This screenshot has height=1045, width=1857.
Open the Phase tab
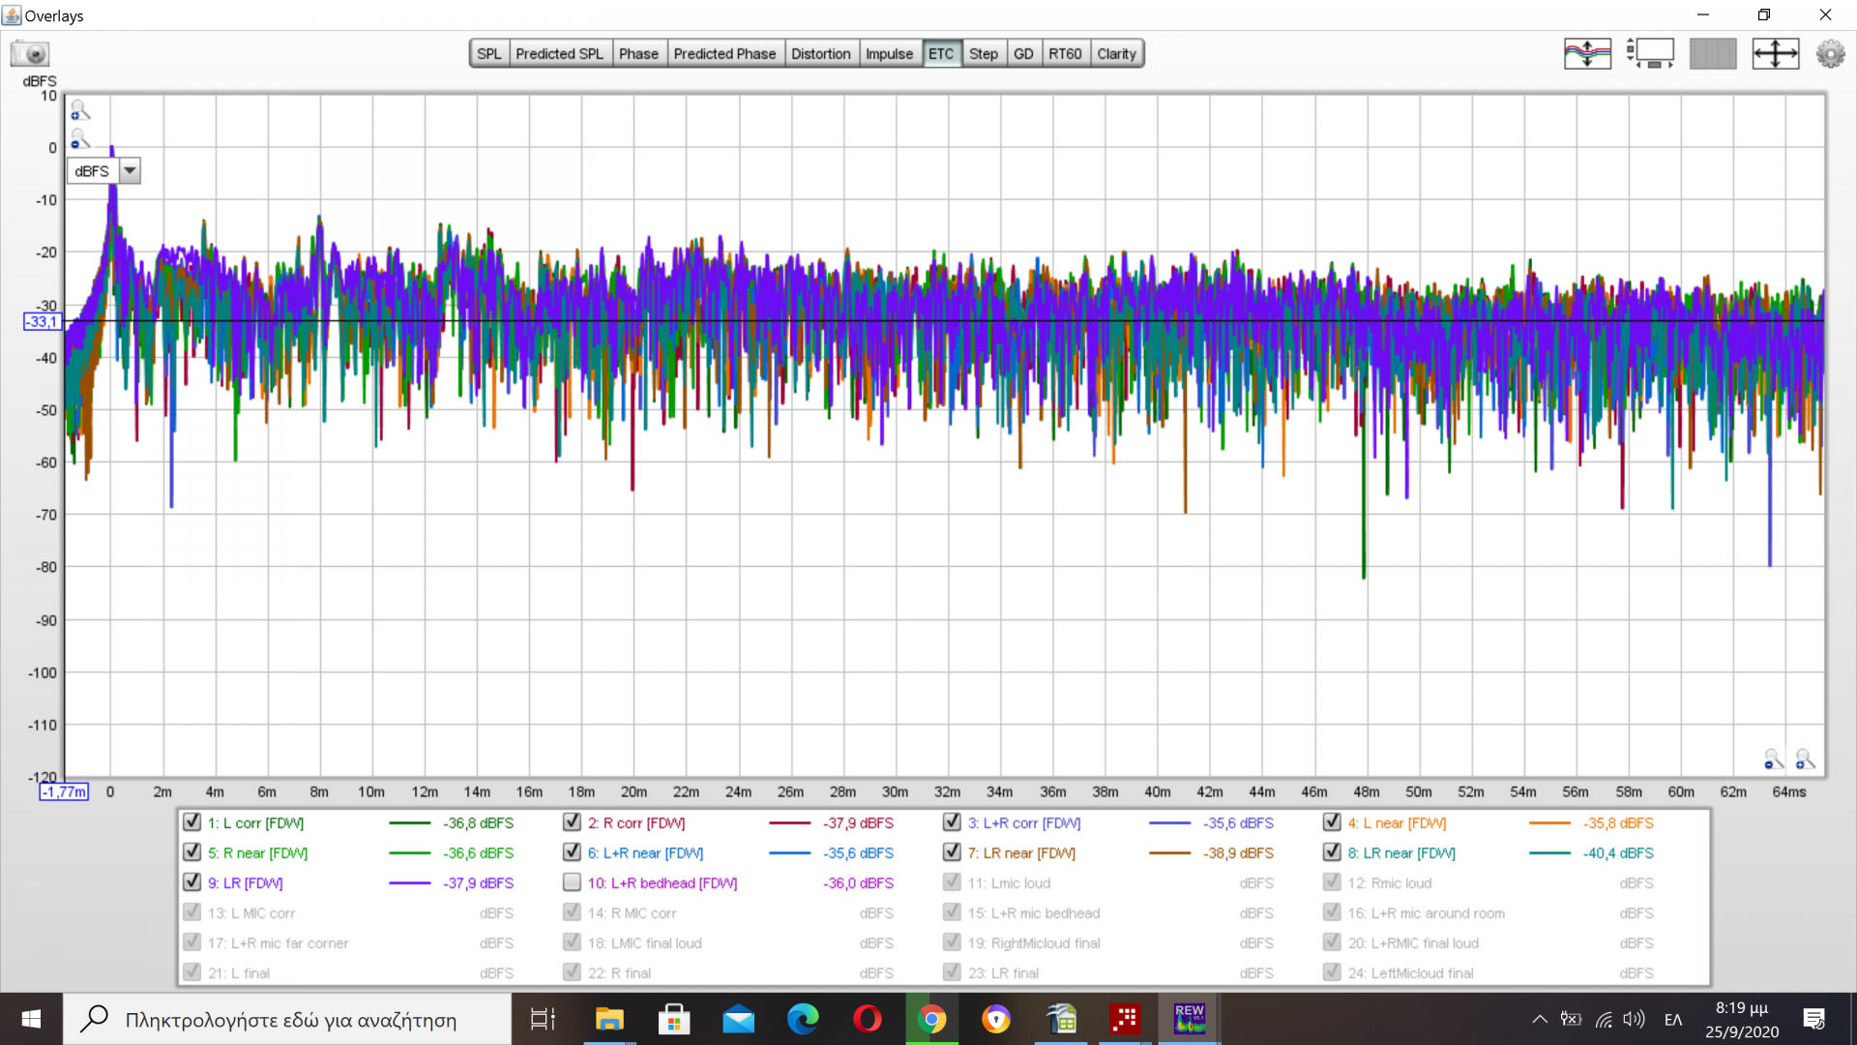point(638,53)
